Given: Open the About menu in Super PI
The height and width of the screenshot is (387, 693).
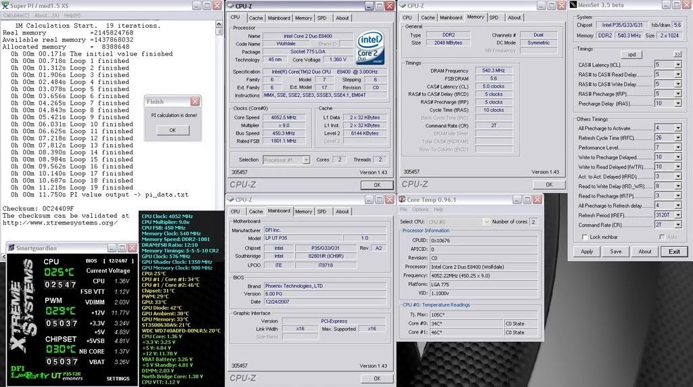Looking at the screenshot, I should coord(47,15).
